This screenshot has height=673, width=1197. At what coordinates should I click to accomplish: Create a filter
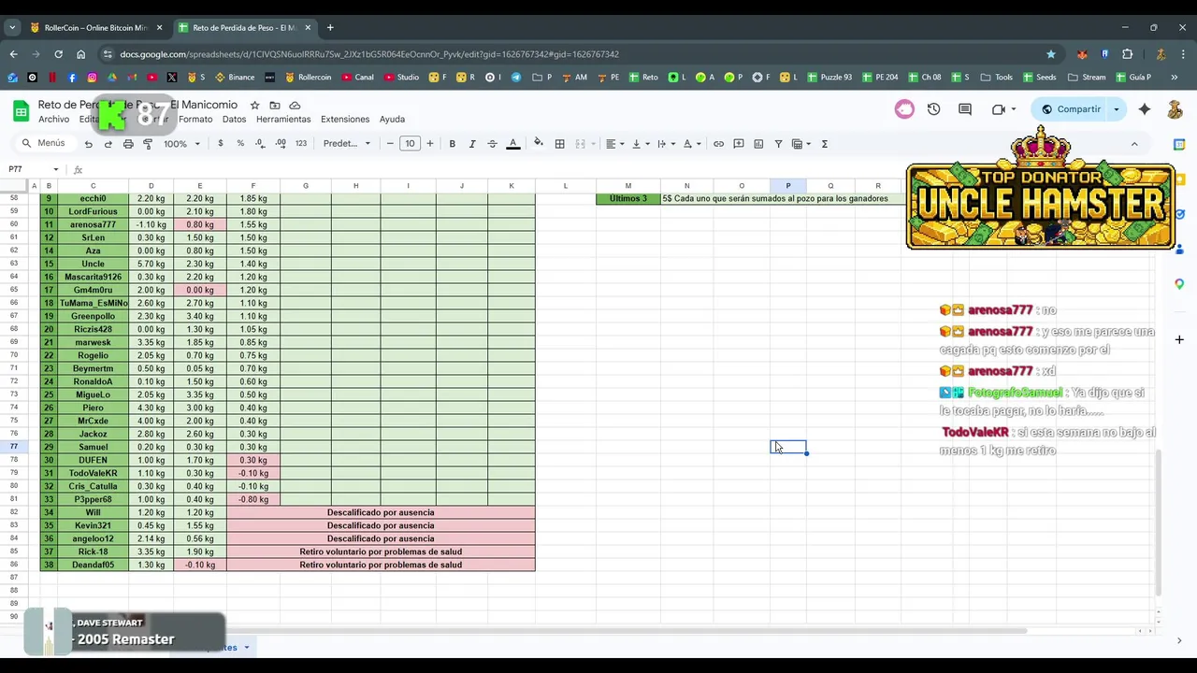pos(778,144)
